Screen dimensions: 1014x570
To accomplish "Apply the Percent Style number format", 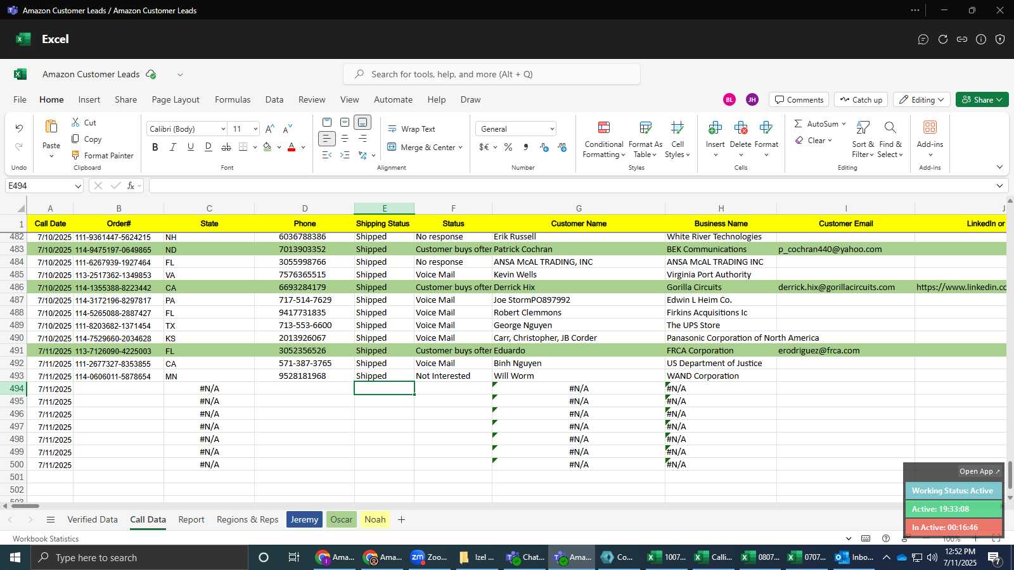I will point(508,147).
